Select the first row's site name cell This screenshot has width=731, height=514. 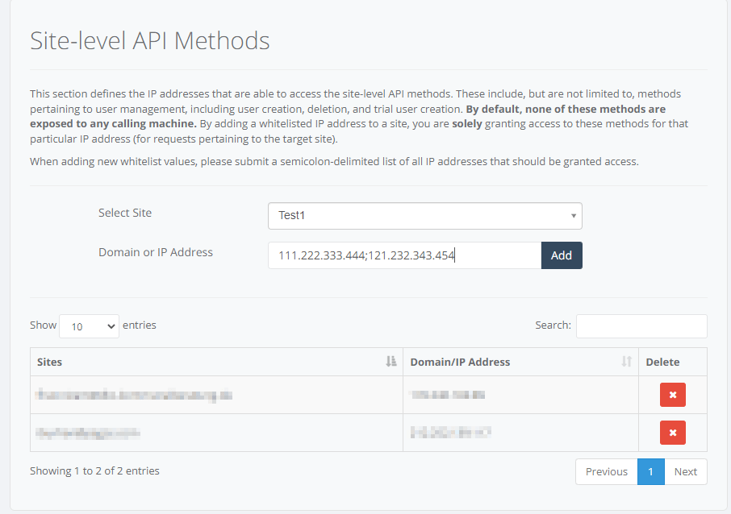coord(134,395)
